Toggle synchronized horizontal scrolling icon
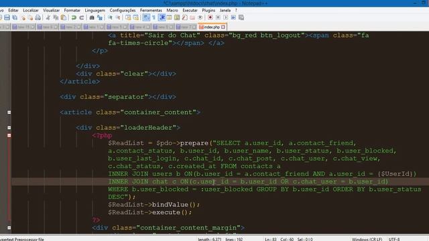The image size is (429, 241). tap(135, 17)
